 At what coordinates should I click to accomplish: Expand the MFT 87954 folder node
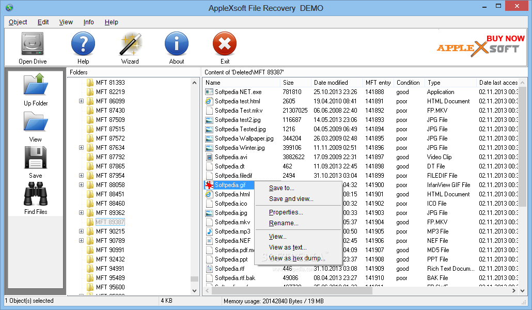click(x=82, y=176)
